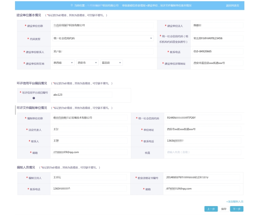This screenshot has height=218, width=256.
Task: Click the 建设单位名称 input field
Action: (103, 25)
